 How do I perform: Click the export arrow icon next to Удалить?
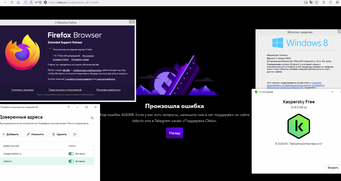click(75, 134)
